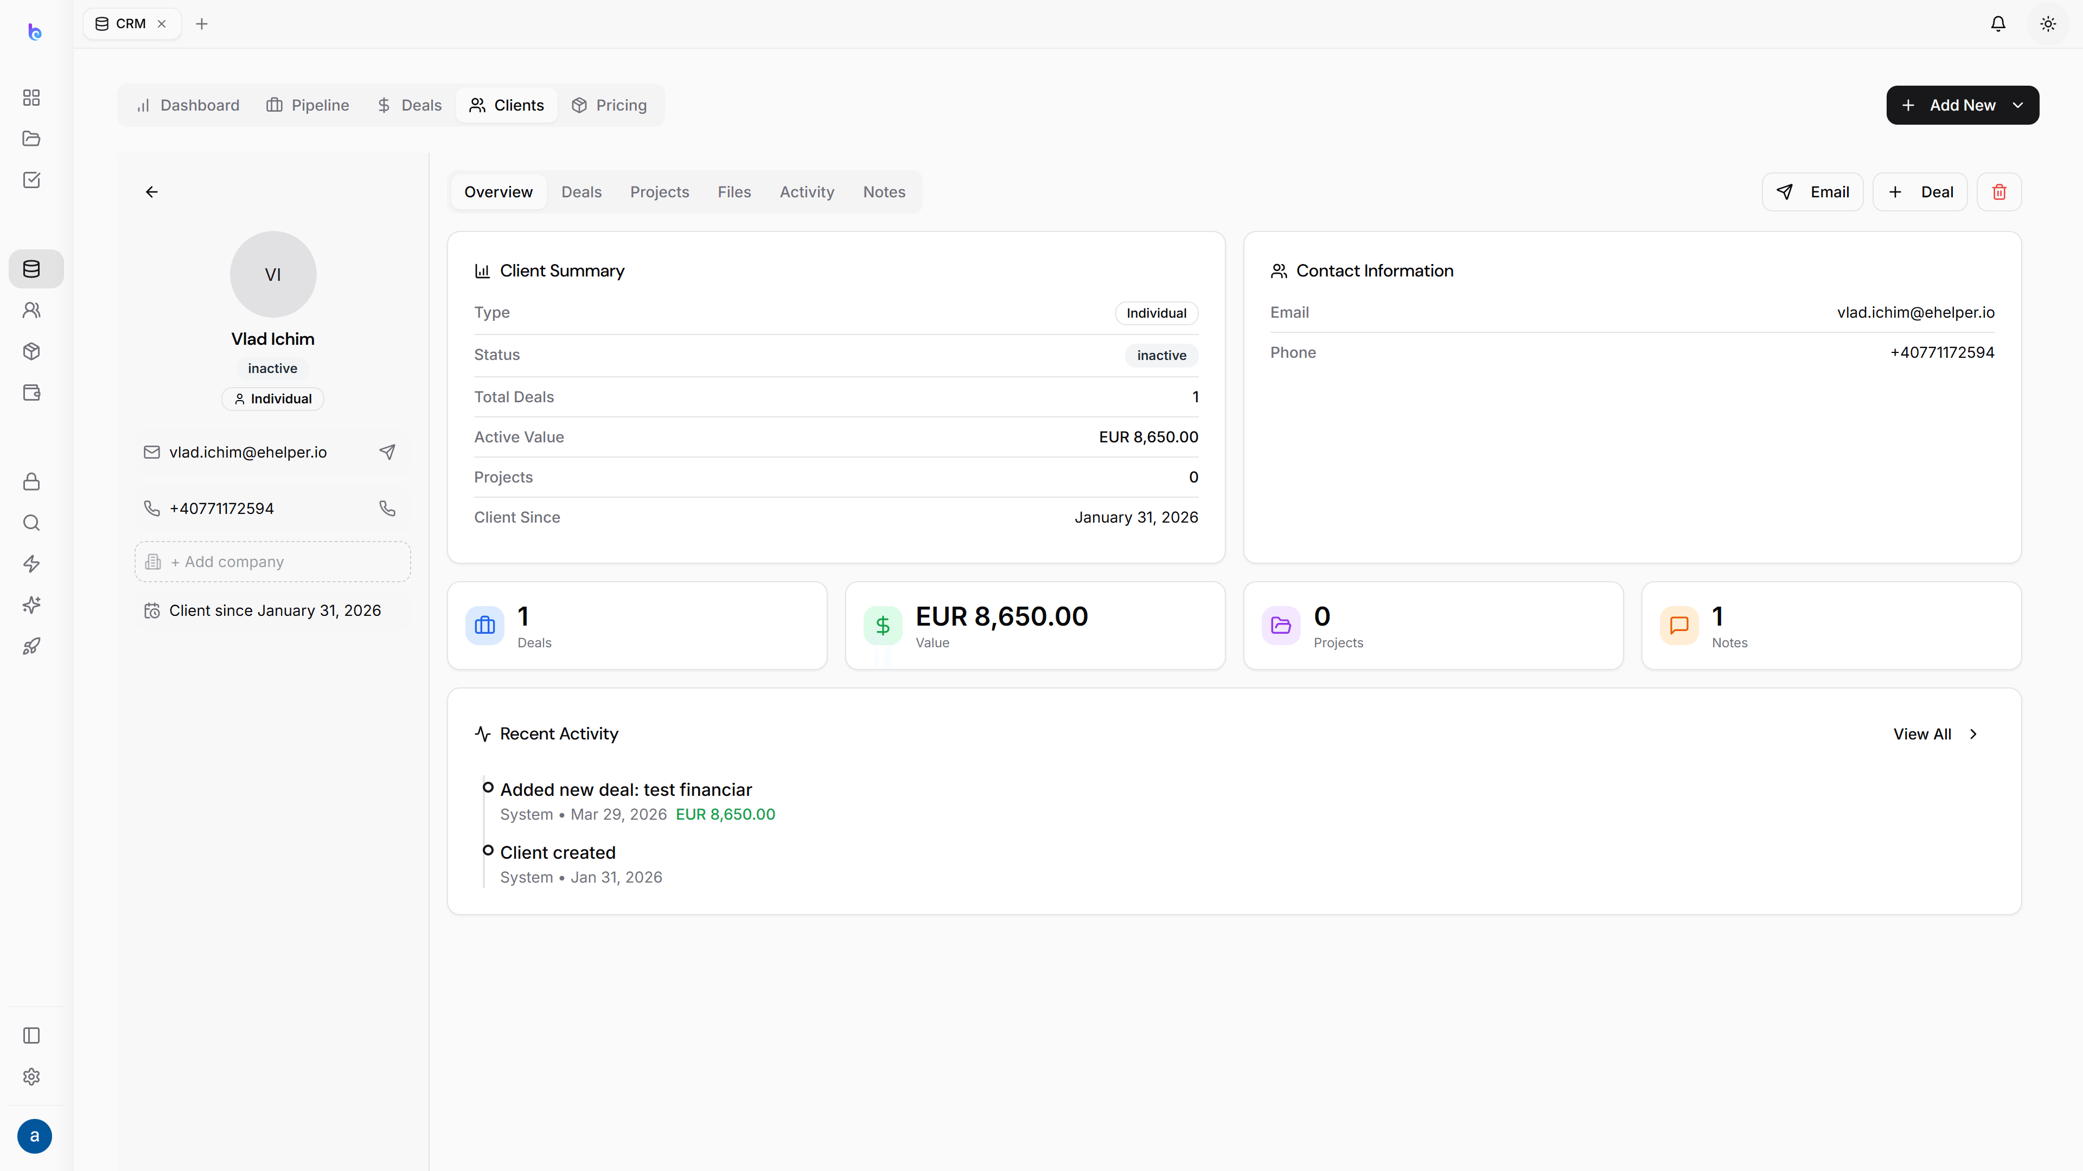Image resolution: width=2083 pixels, height=1171 pixels.
Task: Open the settings gear in sidebar
Action: click(31, 1077)
